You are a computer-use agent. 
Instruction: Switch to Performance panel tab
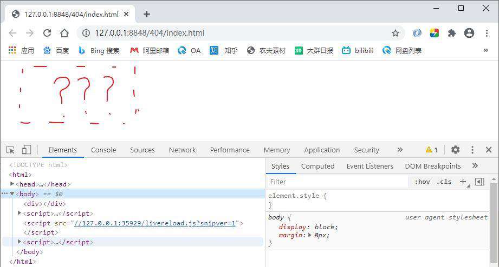pyautogui.click(x=230, y=150)
